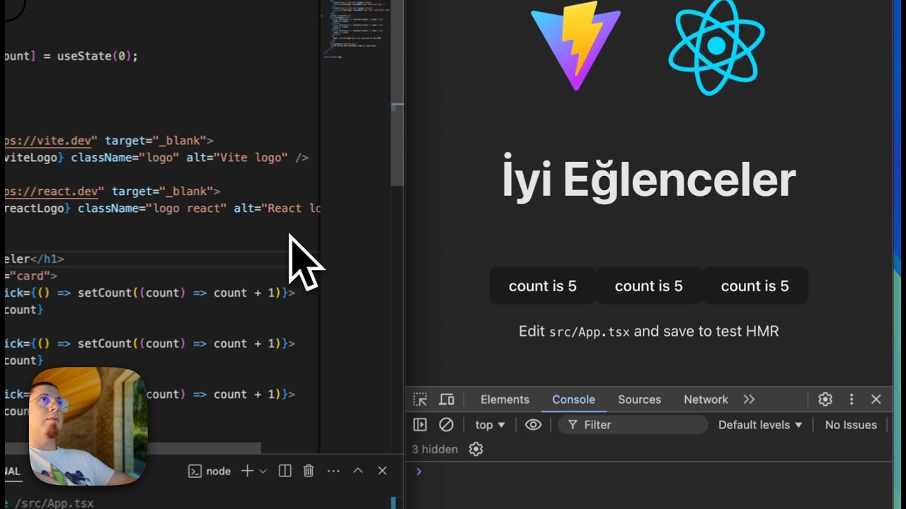
Task: Switch to the Console tab
Action: (x=573, y=399)
